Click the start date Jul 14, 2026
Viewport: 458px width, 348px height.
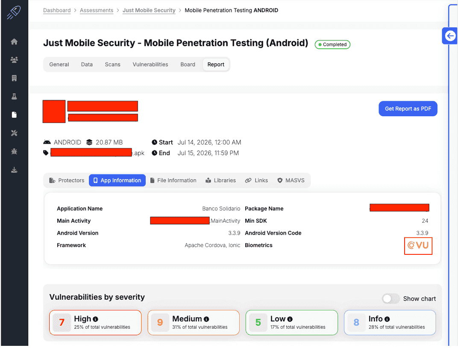point(209,142)
